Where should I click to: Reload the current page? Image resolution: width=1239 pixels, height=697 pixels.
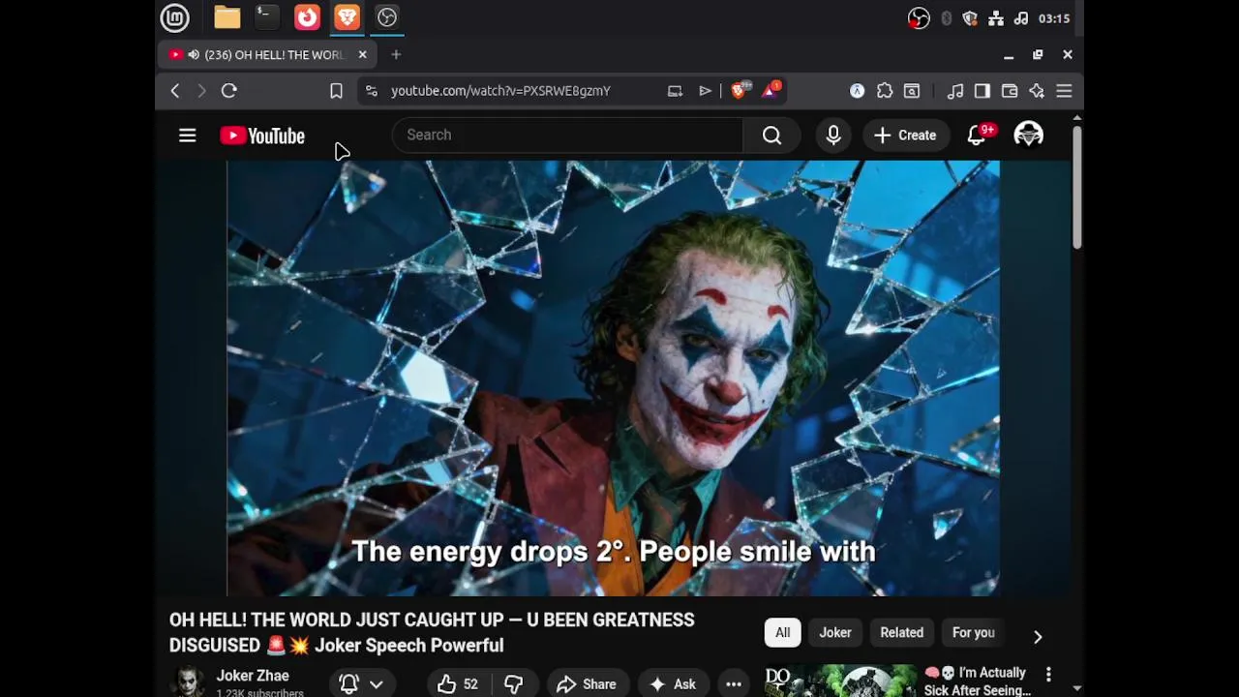click(x=229, y=91)
